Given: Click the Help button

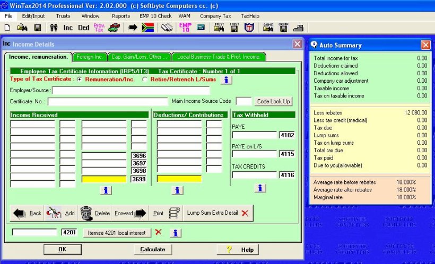Looking at the screenshot, I should 238,250.
